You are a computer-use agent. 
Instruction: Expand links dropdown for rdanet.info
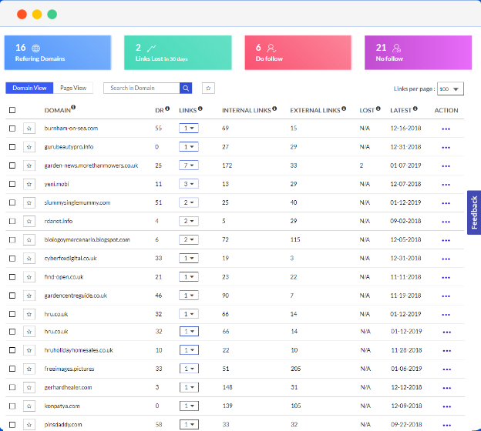click(189, 221)
